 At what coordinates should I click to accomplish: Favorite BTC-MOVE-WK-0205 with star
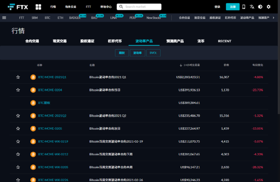pos(18,167)
